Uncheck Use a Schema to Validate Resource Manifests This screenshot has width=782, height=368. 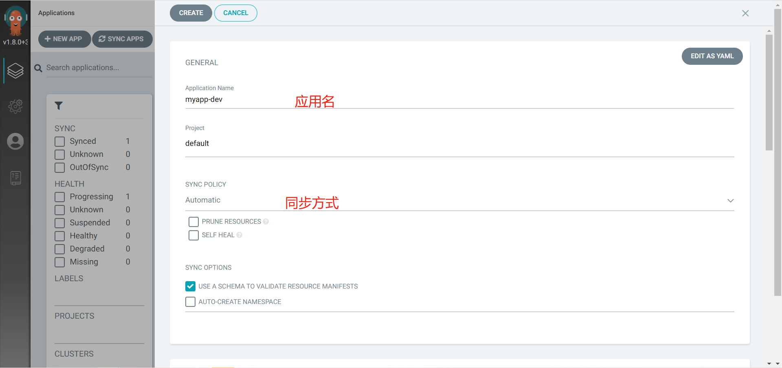pos(190,286)
